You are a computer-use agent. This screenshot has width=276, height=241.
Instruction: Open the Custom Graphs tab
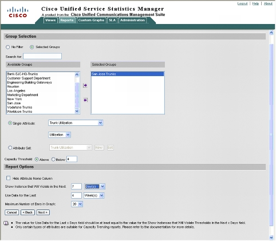coord(91,20)
